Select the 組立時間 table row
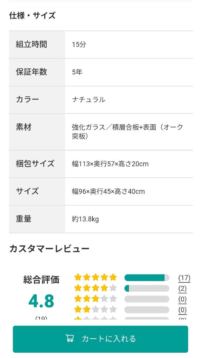This screenshot has height=358, width=202. click(101, 45)
